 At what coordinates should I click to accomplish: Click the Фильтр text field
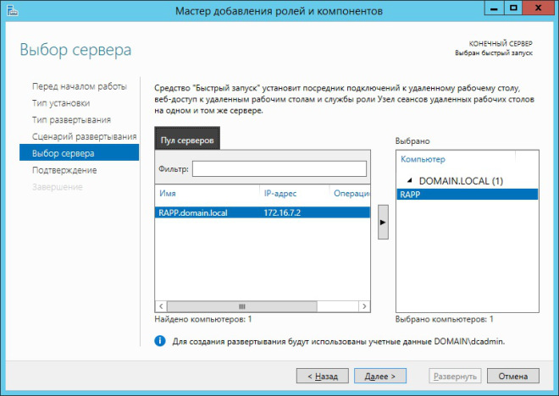tap(279, 169)
